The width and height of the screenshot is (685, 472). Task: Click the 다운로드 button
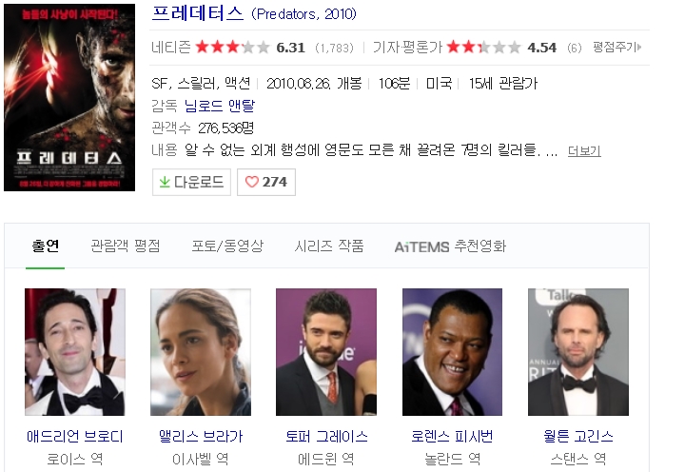tap(191, 182)
